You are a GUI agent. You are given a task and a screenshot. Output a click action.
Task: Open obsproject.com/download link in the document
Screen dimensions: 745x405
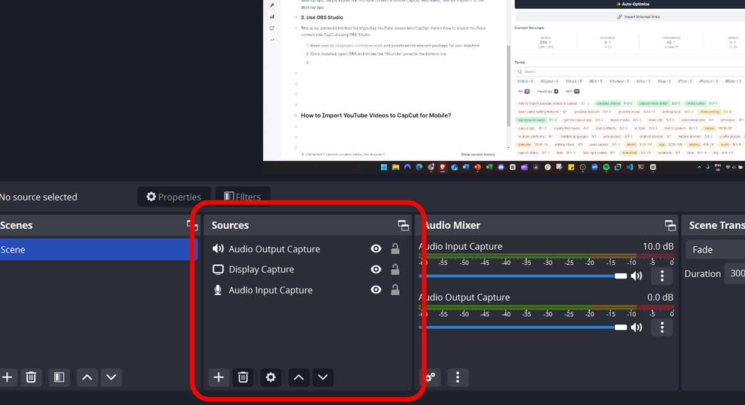click(358, 46)
